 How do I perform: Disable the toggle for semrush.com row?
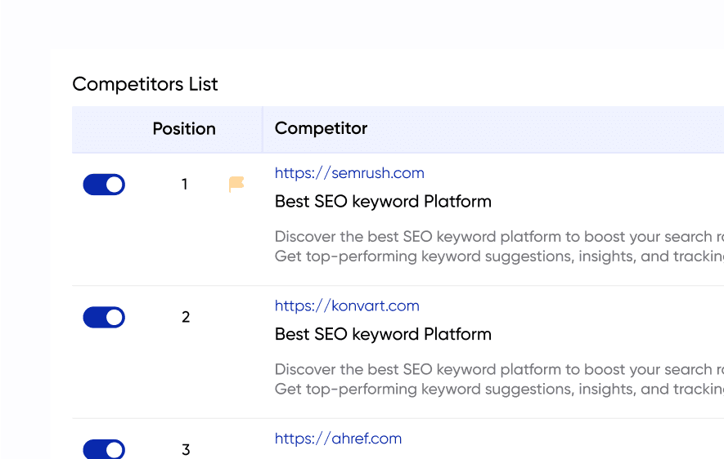(104, 185)
